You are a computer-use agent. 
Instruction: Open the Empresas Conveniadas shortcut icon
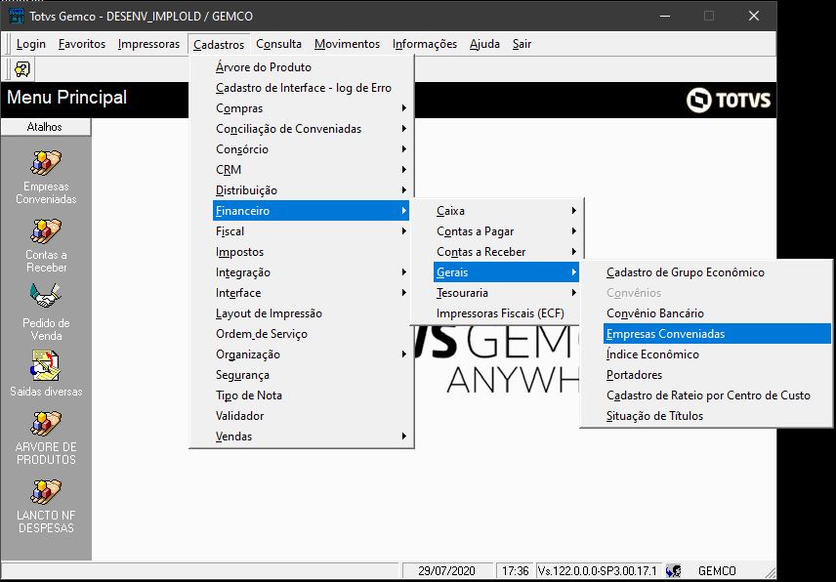pyautogui.click(x=46, y=163)
